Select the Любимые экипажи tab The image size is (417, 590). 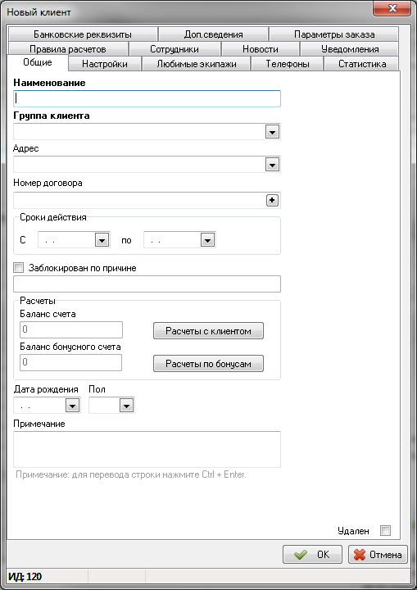coord(197,64)
